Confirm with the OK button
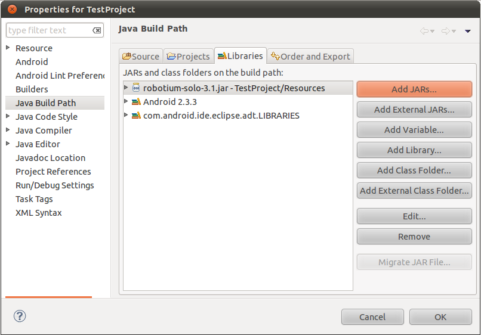 (x=440, y=317)
